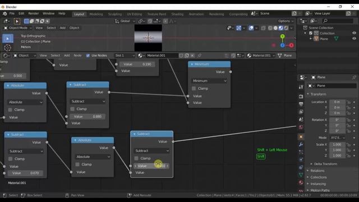Enable Clamp on upper-left Absolute node
Viewport: 359px width, 202px height.
coord(10,110)
